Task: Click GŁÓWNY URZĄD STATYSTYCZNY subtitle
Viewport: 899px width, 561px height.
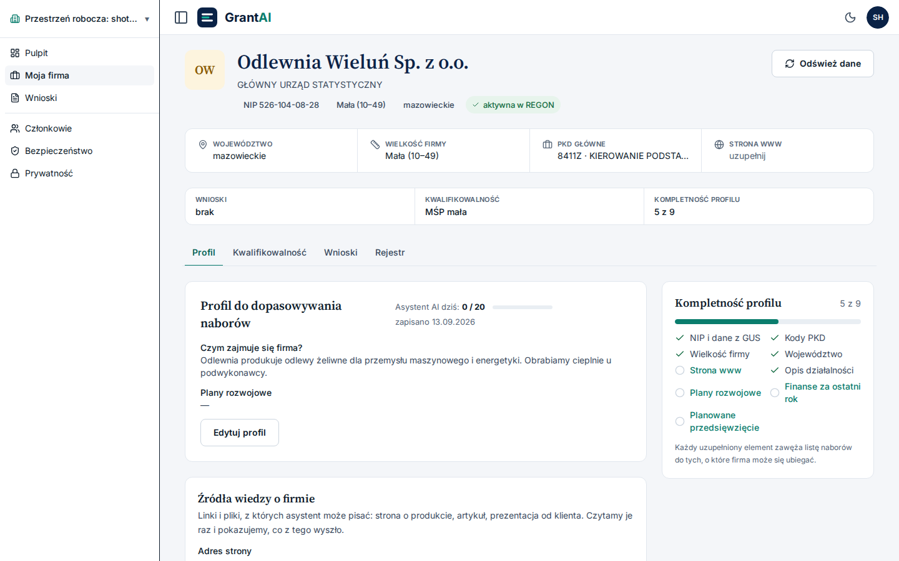Action: point(310,85)
